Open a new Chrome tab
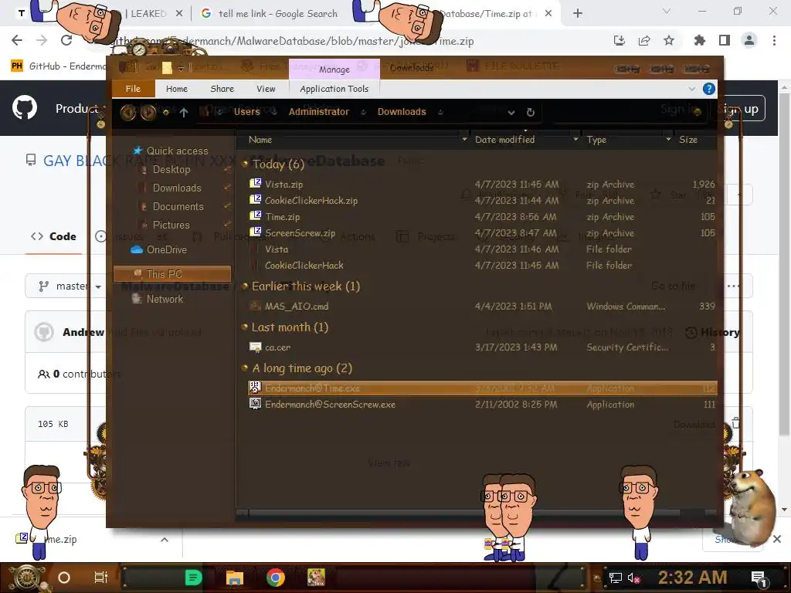The width and height of the screenshot is (791, 593). click(x=578, y=14)
